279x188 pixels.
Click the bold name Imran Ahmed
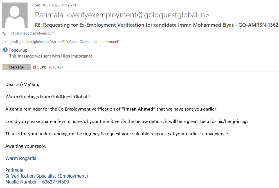[x=139, y=109]
